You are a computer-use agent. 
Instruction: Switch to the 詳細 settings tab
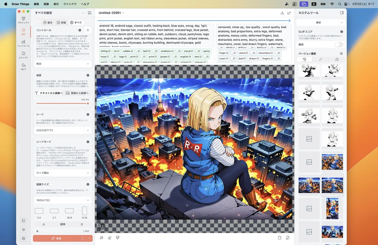(61, 23)
